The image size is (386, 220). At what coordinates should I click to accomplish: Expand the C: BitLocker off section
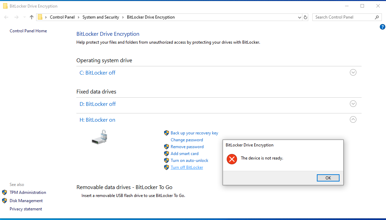point(353,72)
